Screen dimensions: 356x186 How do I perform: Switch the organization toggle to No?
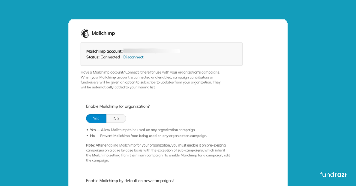[x=116, y=118]
